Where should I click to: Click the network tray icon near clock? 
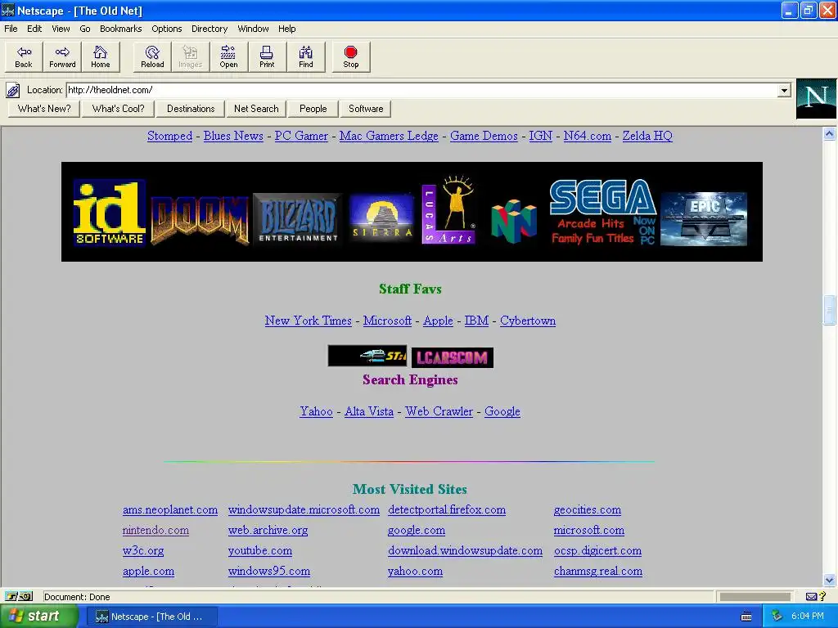(x=777, y=616)
